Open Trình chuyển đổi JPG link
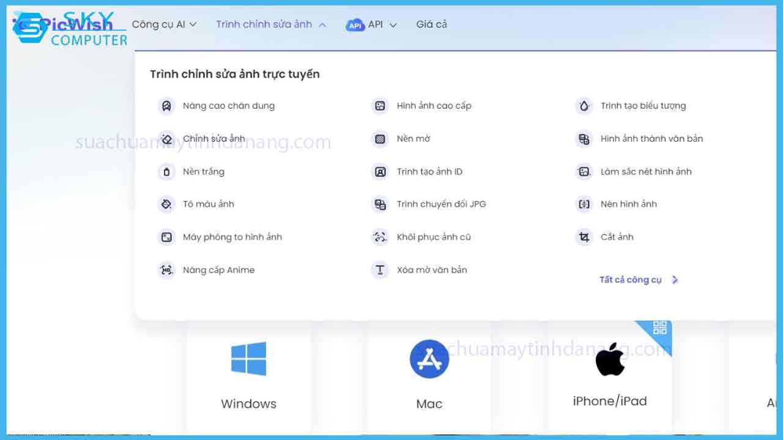This screenshot has width=783, height=440. [x=441, y=204]
